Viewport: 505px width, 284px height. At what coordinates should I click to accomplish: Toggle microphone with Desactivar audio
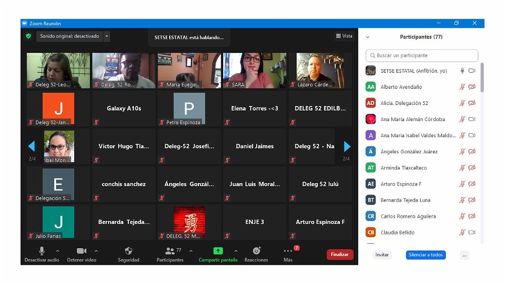(41, 251)
